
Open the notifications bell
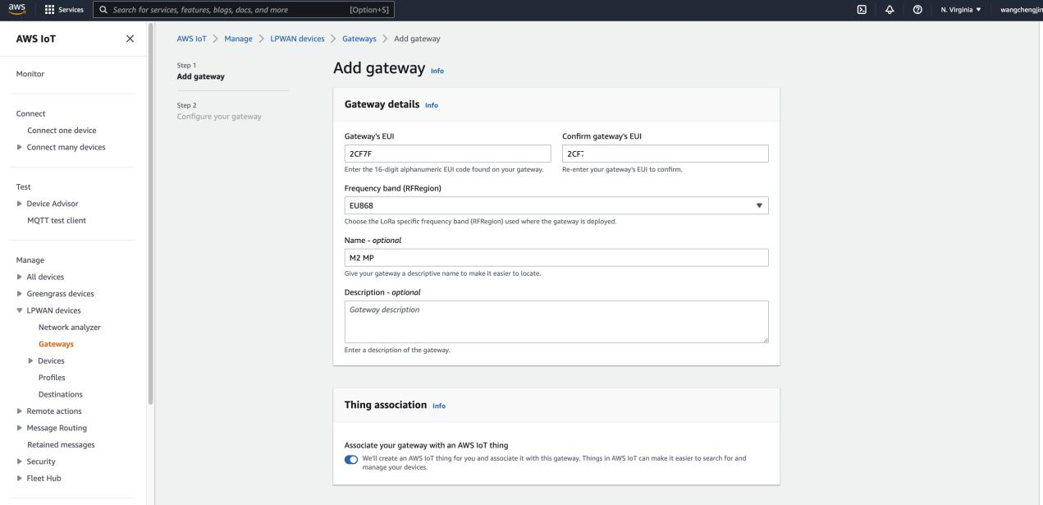(x=889, y=10)
